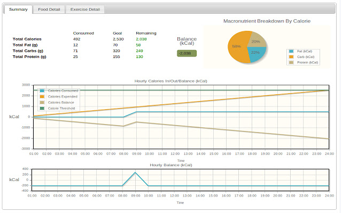Click the Macronutrient Breakdown By Calorie title
This screenshot has width=342, height=213.
[x=267, y=21]
